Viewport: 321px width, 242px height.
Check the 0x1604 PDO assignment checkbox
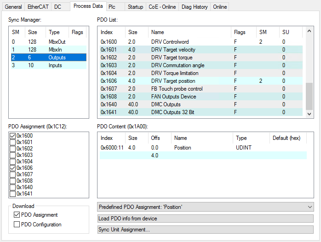[13, 161]
